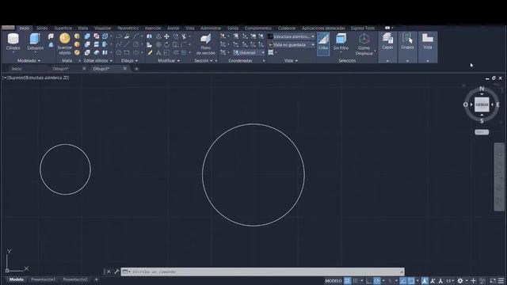Open the Insertar ribbon tab

[153, 28]
